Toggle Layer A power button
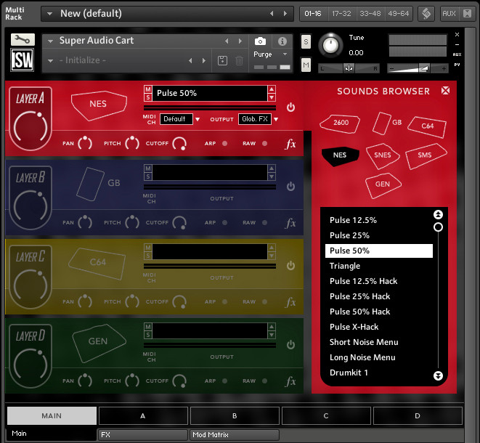Viewport: 480px width, 443px height. 290,107
